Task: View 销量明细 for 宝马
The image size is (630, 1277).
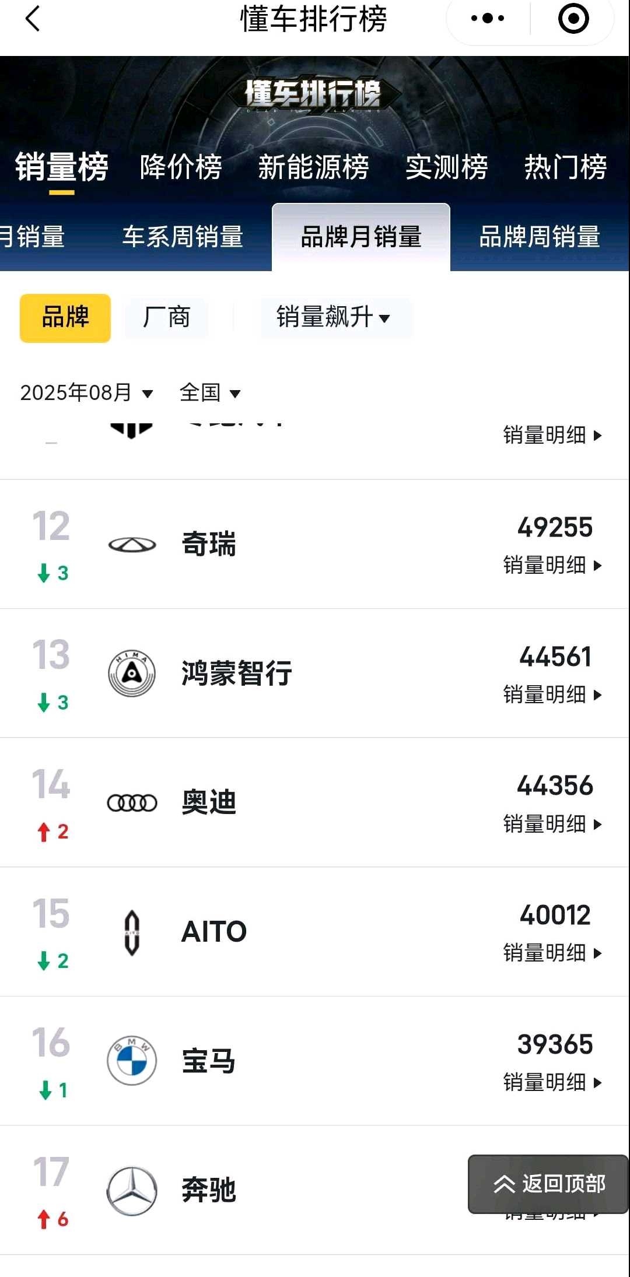Action: click(x=552, y=1083)
